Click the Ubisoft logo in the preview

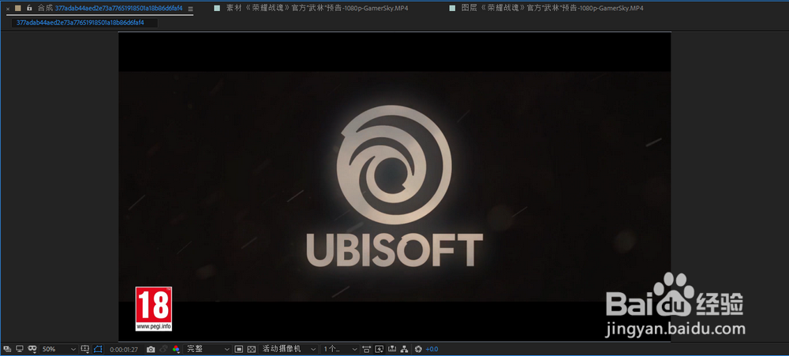pos(394,187)
